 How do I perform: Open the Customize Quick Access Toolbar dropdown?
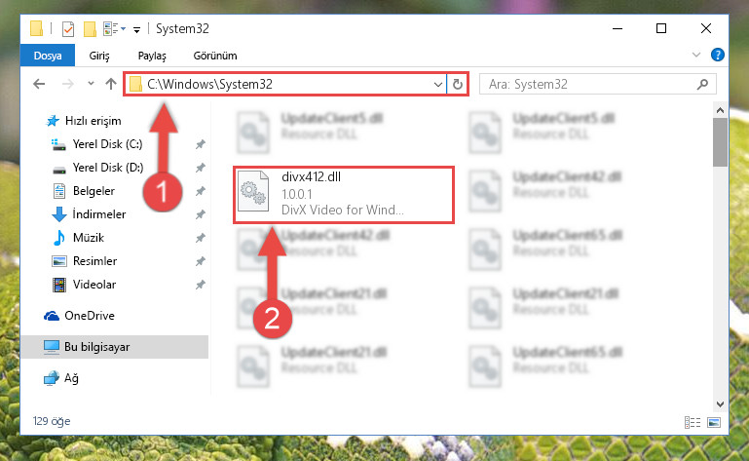(x=136, y=30)
